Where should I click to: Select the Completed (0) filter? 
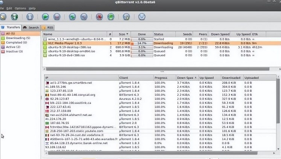pyautogui.click(x=16, y=42)
